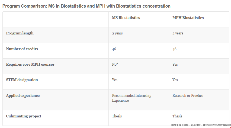Image resolution: width=231 pixels, height=128 pixels.
Task: Select the Recommended Internship Experience cell
Action: click(x=131, y=98)
